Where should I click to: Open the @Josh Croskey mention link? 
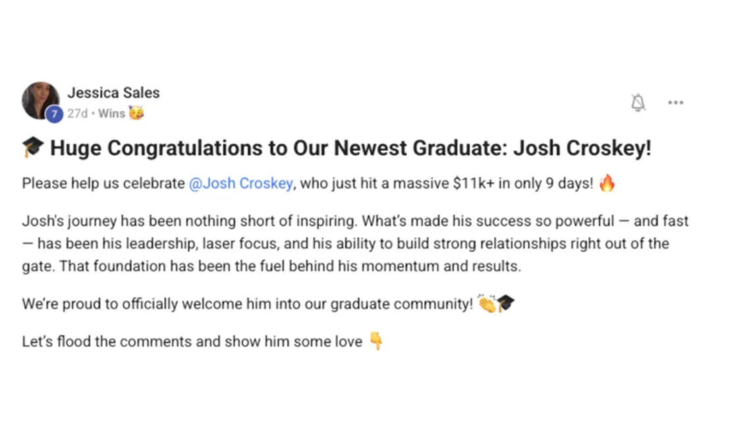coord(240,184)
